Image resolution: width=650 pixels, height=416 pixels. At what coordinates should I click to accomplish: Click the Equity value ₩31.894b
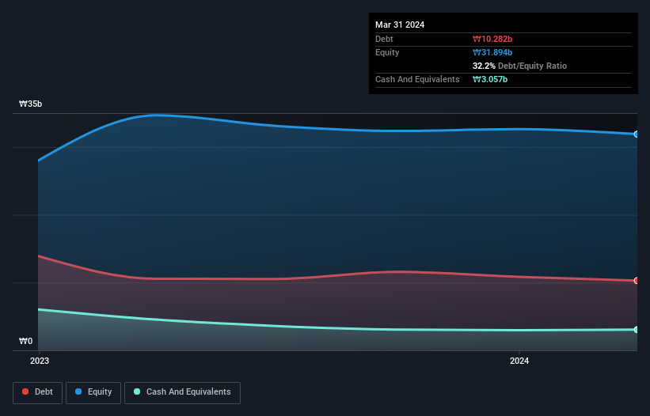[492, 52]
